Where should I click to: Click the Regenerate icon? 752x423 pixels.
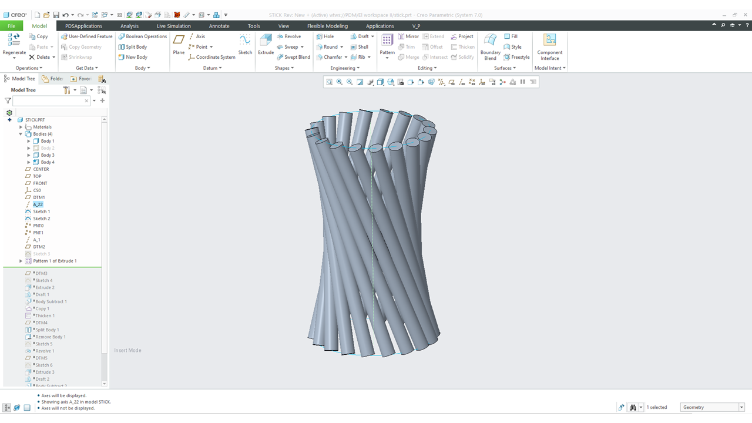[14, 41]
